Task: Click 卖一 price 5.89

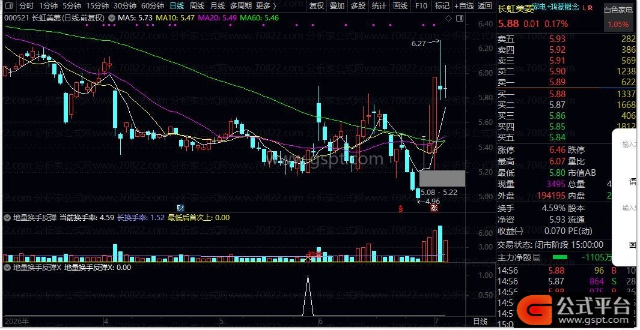Action: pyautogui.click(x=557, y=82)
